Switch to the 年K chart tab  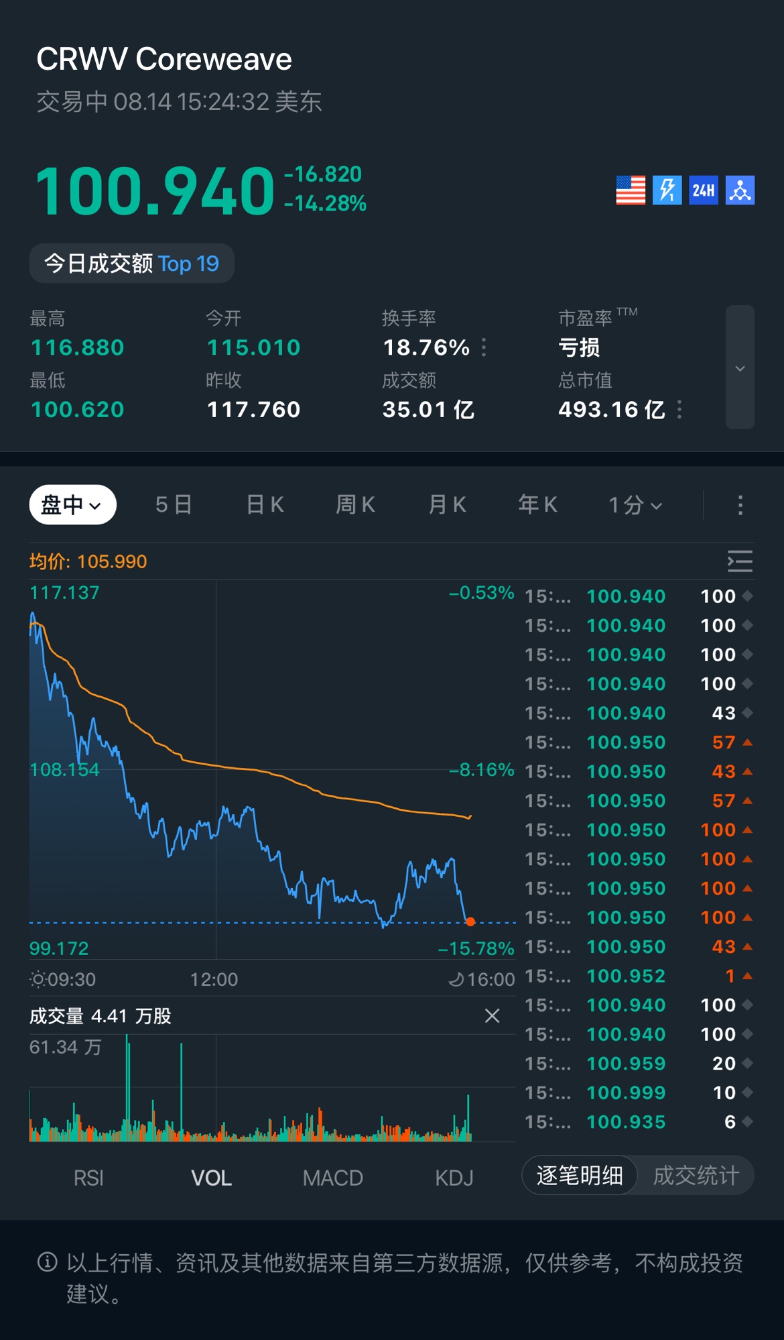(537, 505)
